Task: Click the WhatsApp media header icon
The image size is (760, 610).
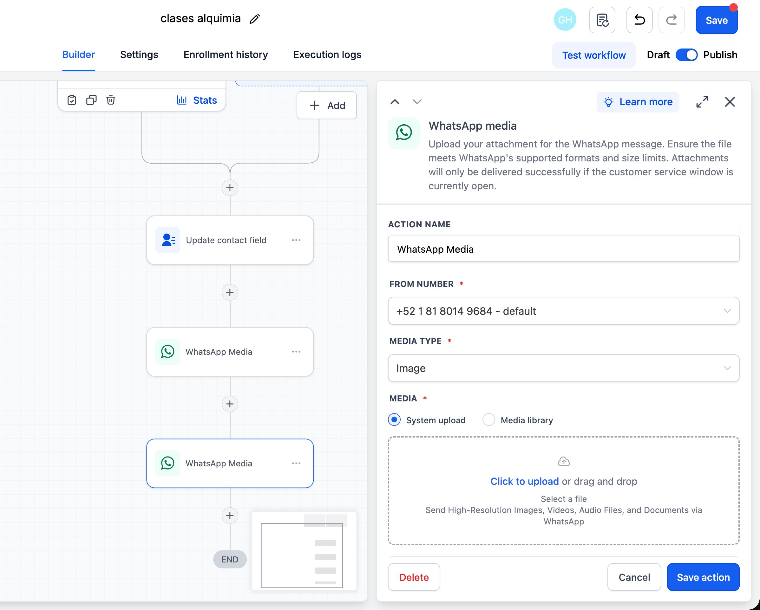Action: point(403,133)
